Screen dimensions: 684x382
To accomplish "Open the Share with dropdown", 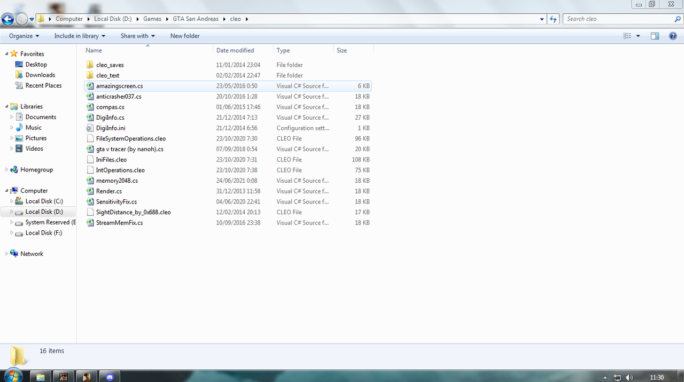I will [137, 36].
